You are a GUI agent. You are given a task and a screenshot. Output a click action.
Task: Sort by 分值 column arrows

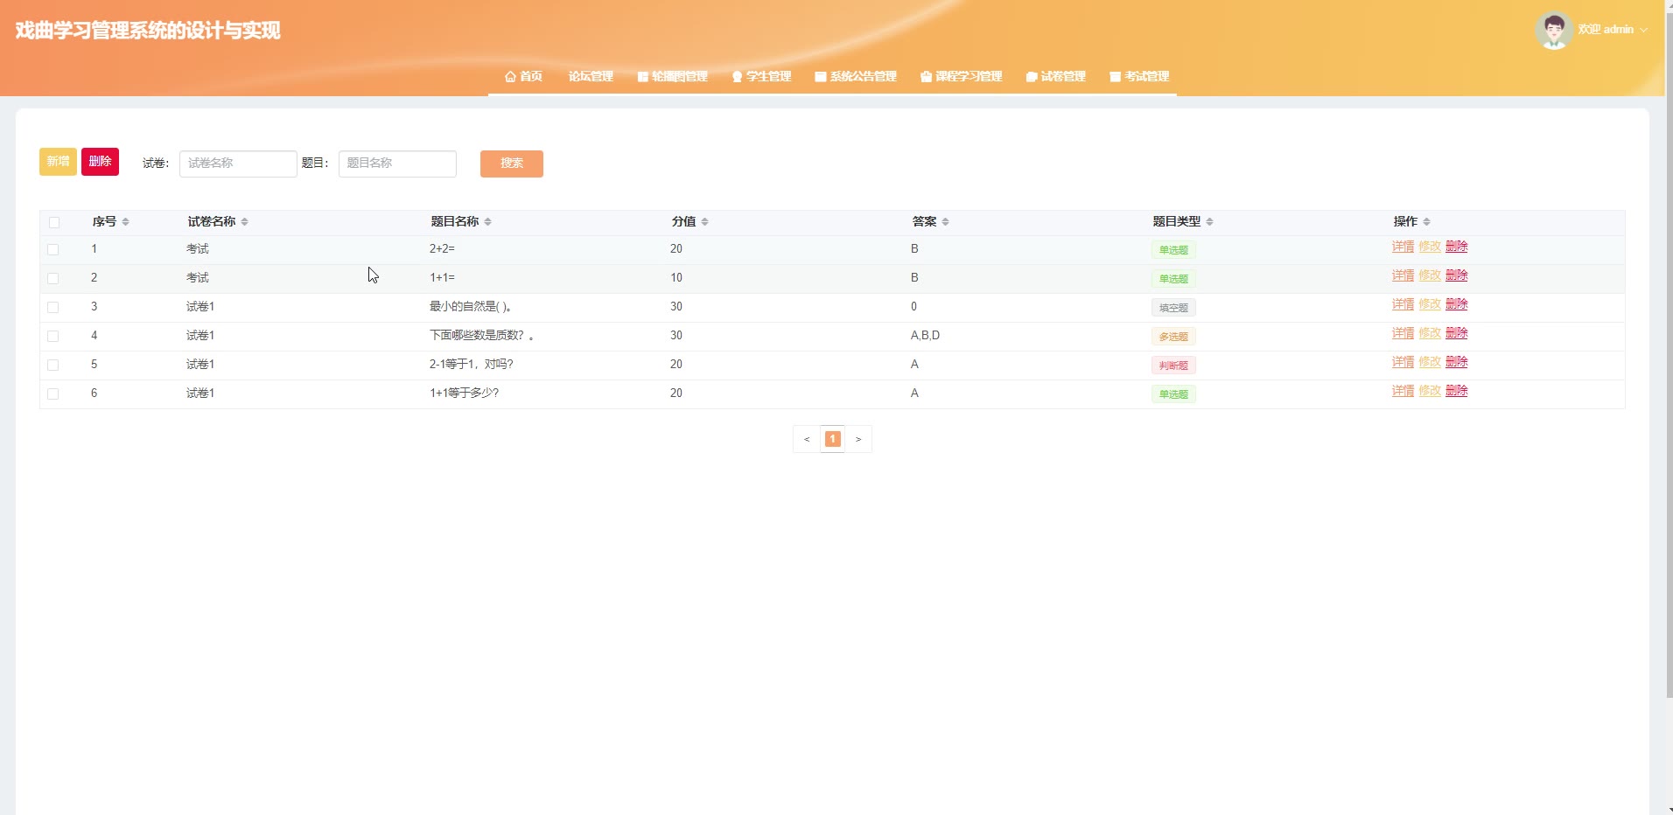coord(704,222)
